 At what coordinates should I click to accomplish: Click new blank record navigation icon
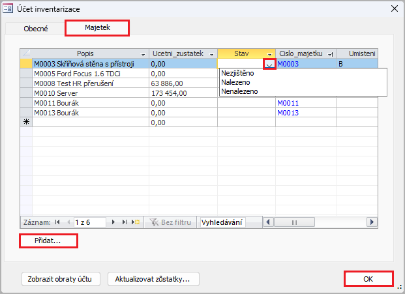click(136, 222)
